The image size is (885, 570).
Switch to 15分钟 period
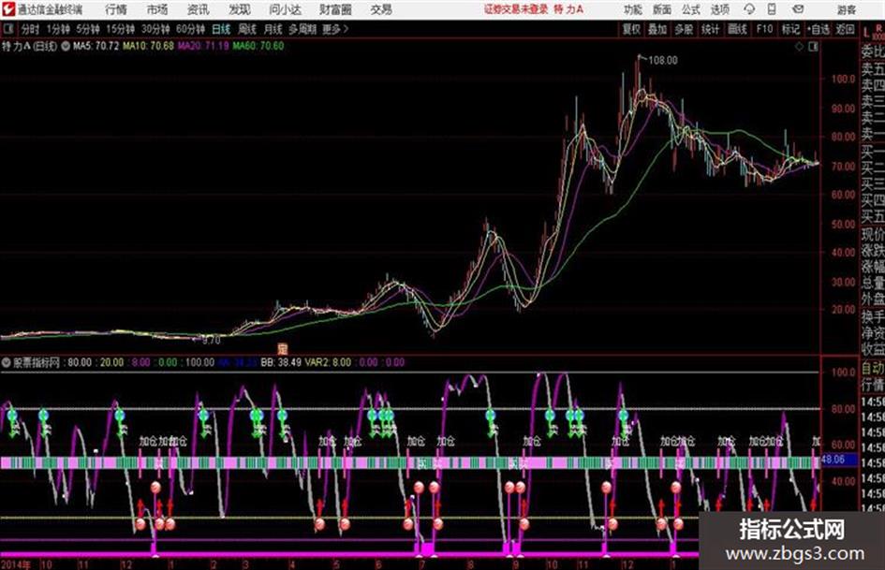(x=120, y=29)
